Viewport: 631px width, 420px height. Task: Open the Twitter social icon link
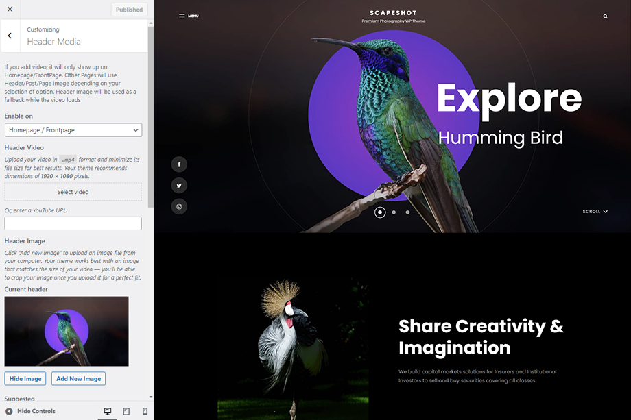[x=179, y=186]
